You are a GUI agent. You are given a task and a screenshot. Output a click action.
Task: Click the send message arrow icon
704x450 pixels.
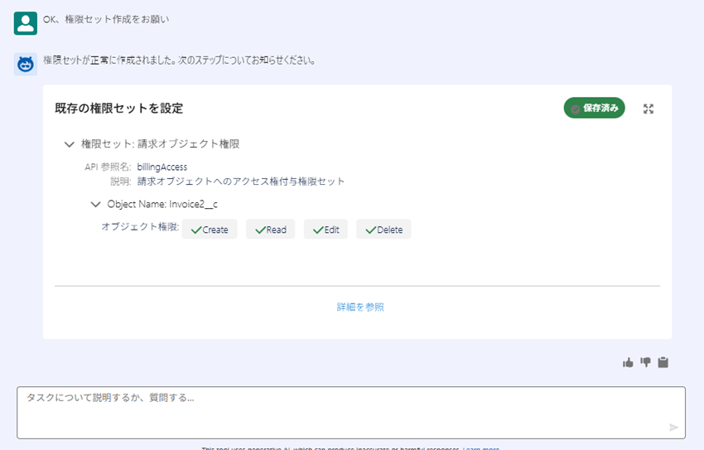[673, 427]
